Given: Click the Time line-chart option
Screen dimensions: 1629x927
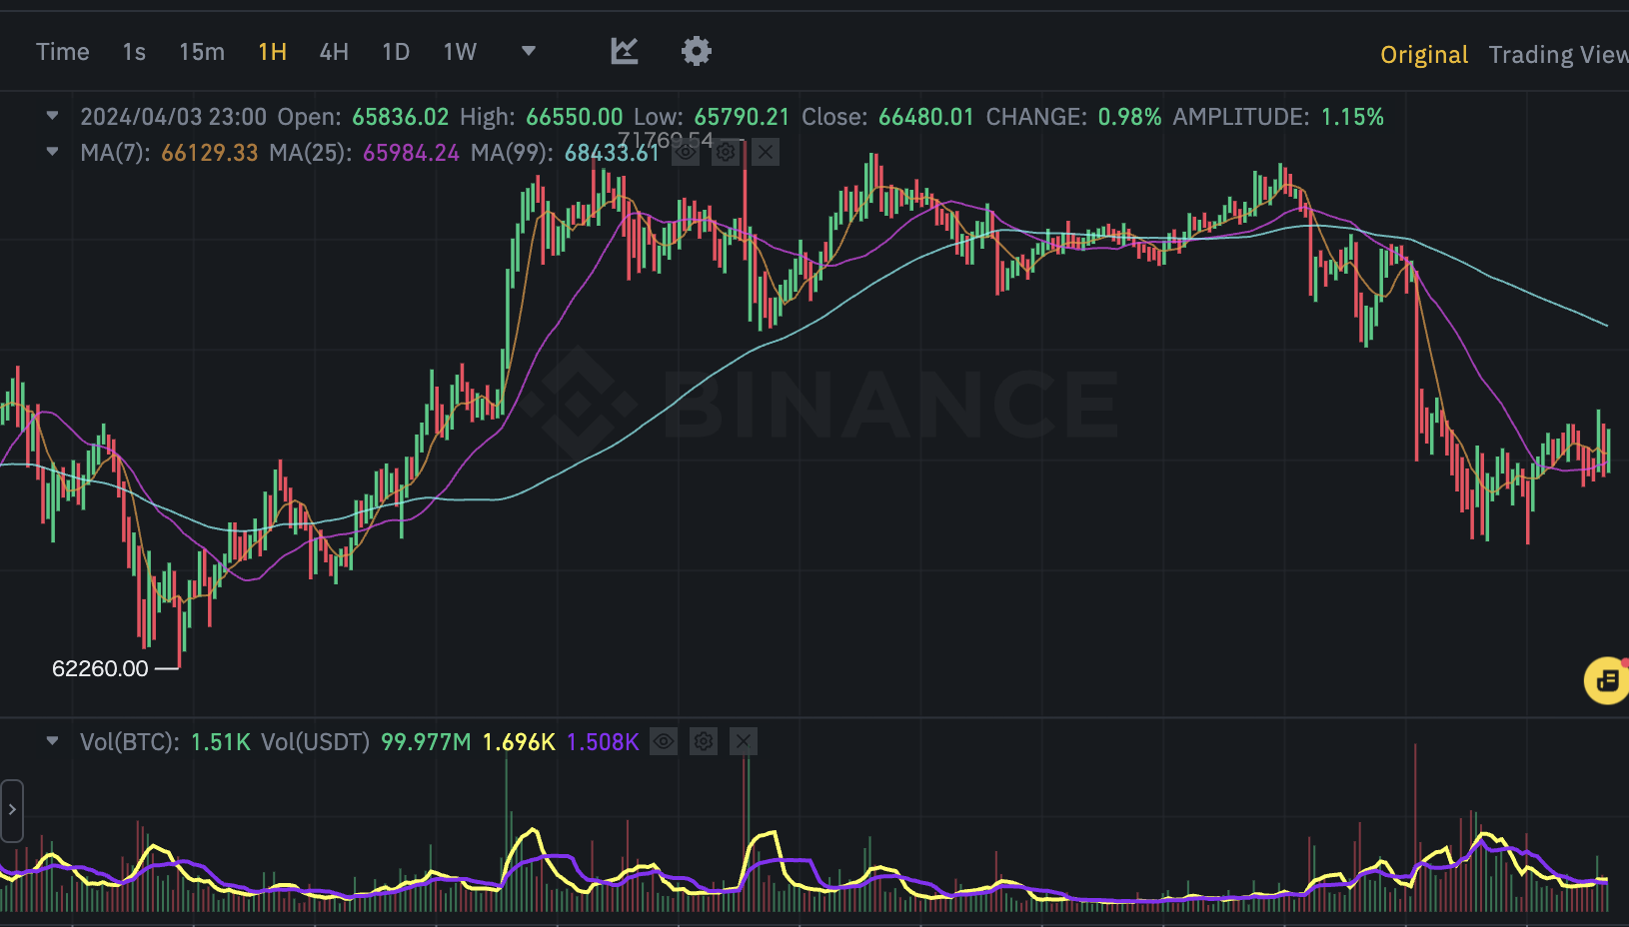Looking at the screenshot, I should [x=63, y=52].
